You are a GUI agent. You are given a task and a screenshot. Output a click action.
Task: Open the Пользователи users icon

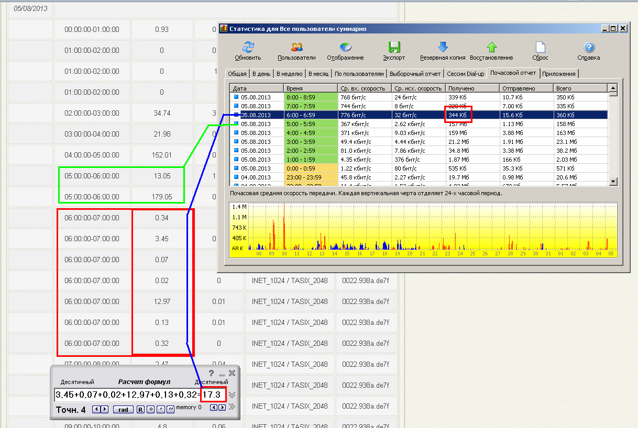[296, 48]
